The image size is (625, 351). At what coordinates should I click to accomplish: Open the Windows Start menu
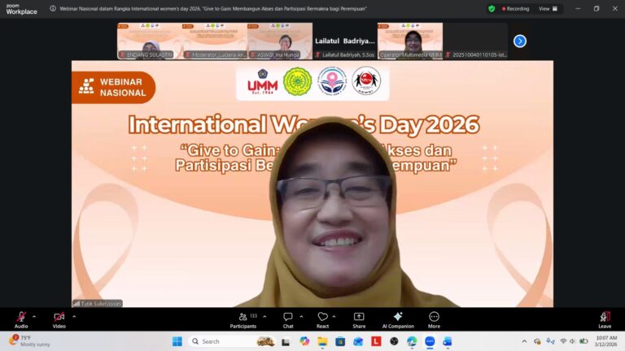point(177,341)
